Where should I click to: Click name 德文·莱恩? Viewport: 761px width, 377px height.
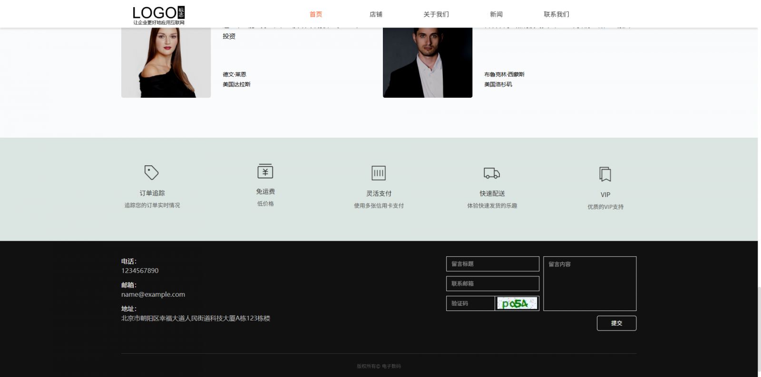(x=234, y=75)
